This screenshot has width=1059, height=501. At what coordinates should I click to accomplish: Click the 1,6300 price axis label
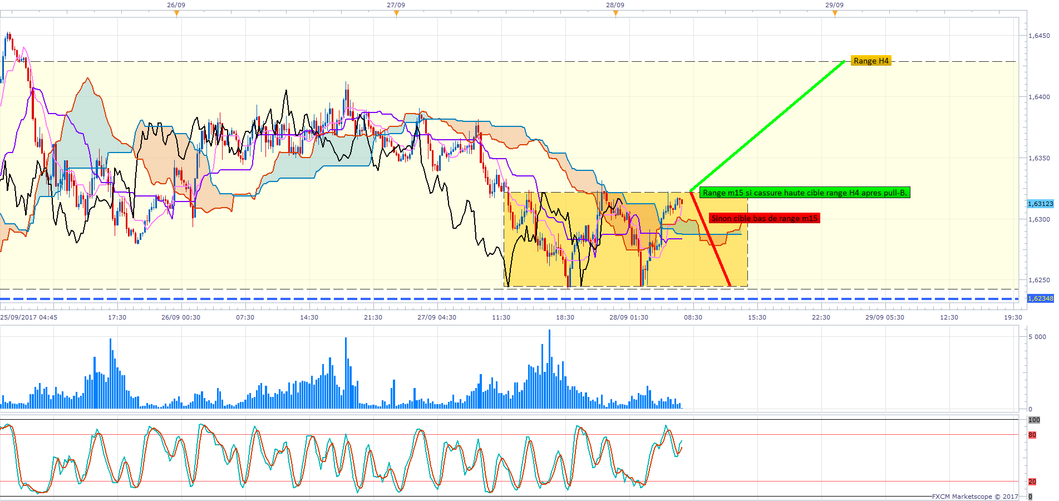(x=1039, y=219)
